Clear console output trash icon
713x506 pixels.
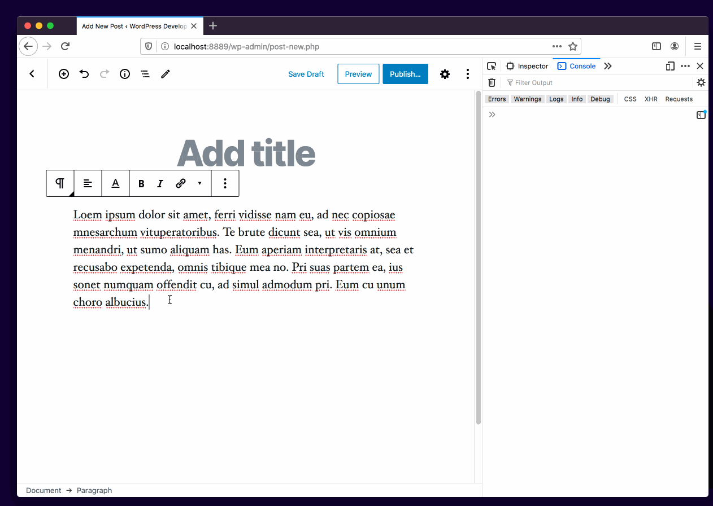pos(492,82)
